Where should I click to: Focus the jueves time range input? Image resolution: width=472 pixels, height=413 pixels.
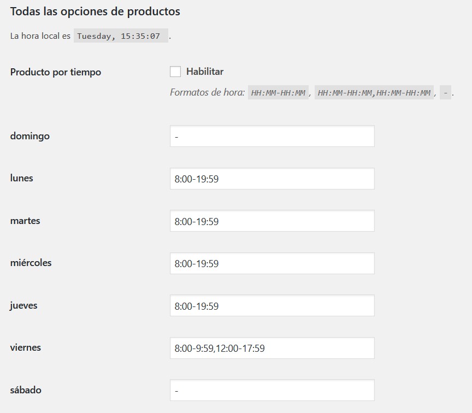click(x=272, y=306)
